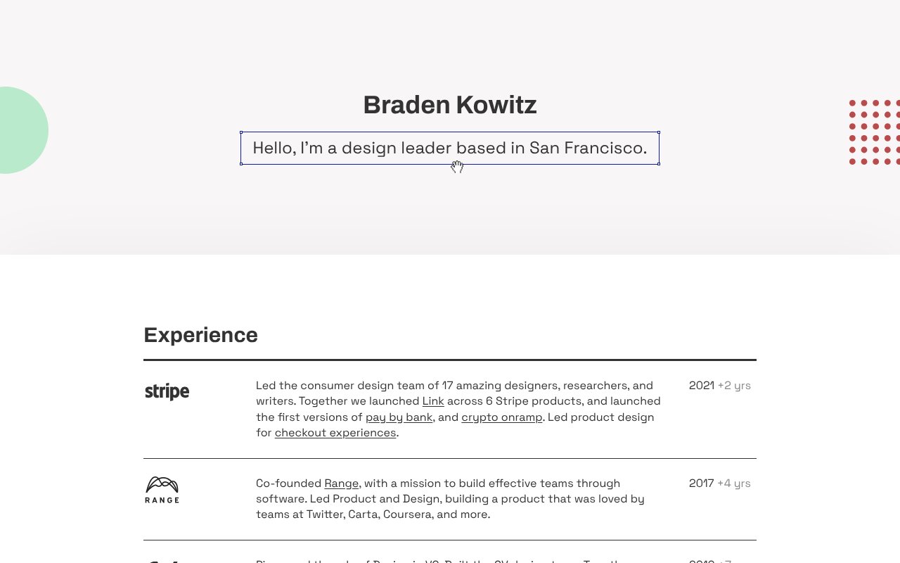Click the +2 yrs duration text

click(x=734, y=386)
